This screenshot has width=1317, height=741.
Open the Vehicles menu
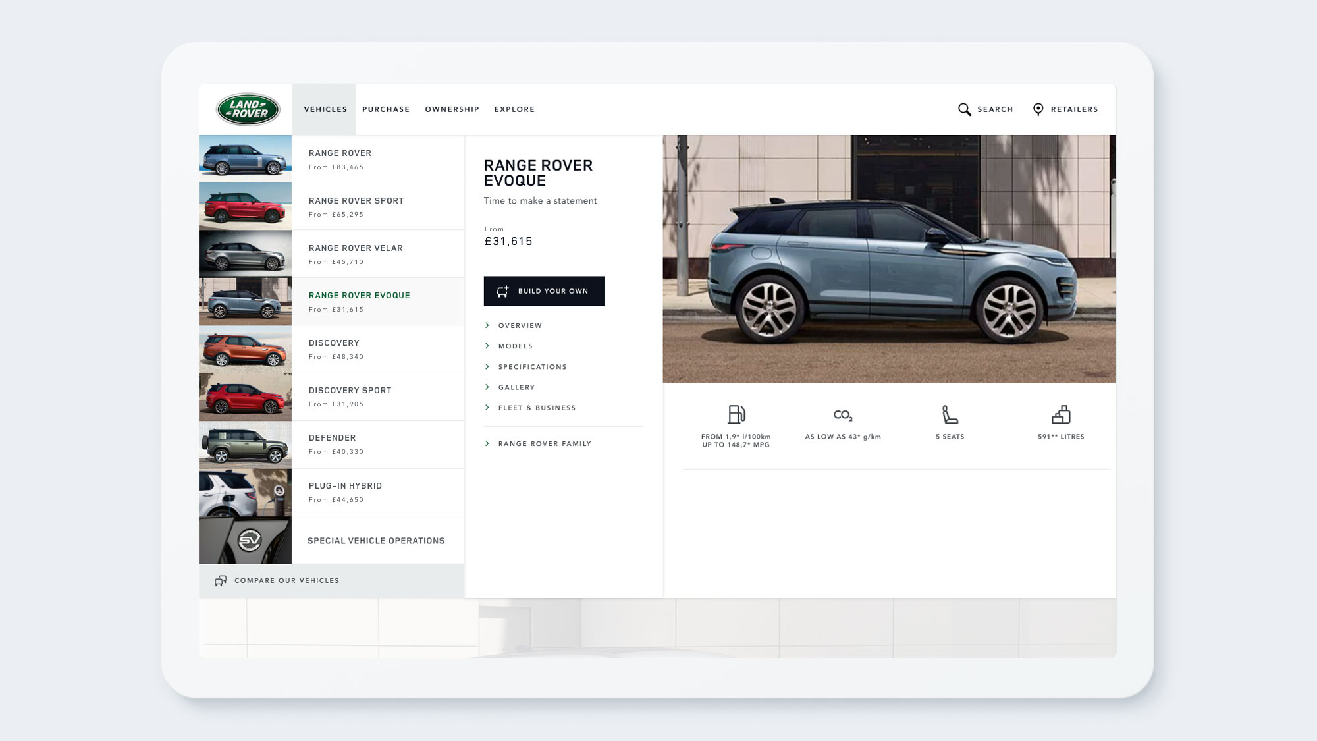pyautogui.click(x=325, y=109)
